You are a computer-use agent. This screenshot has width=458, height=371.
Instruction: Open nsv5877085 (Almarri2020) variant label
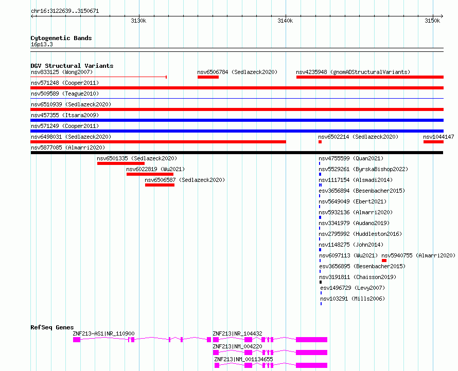[x=68, y=147]
